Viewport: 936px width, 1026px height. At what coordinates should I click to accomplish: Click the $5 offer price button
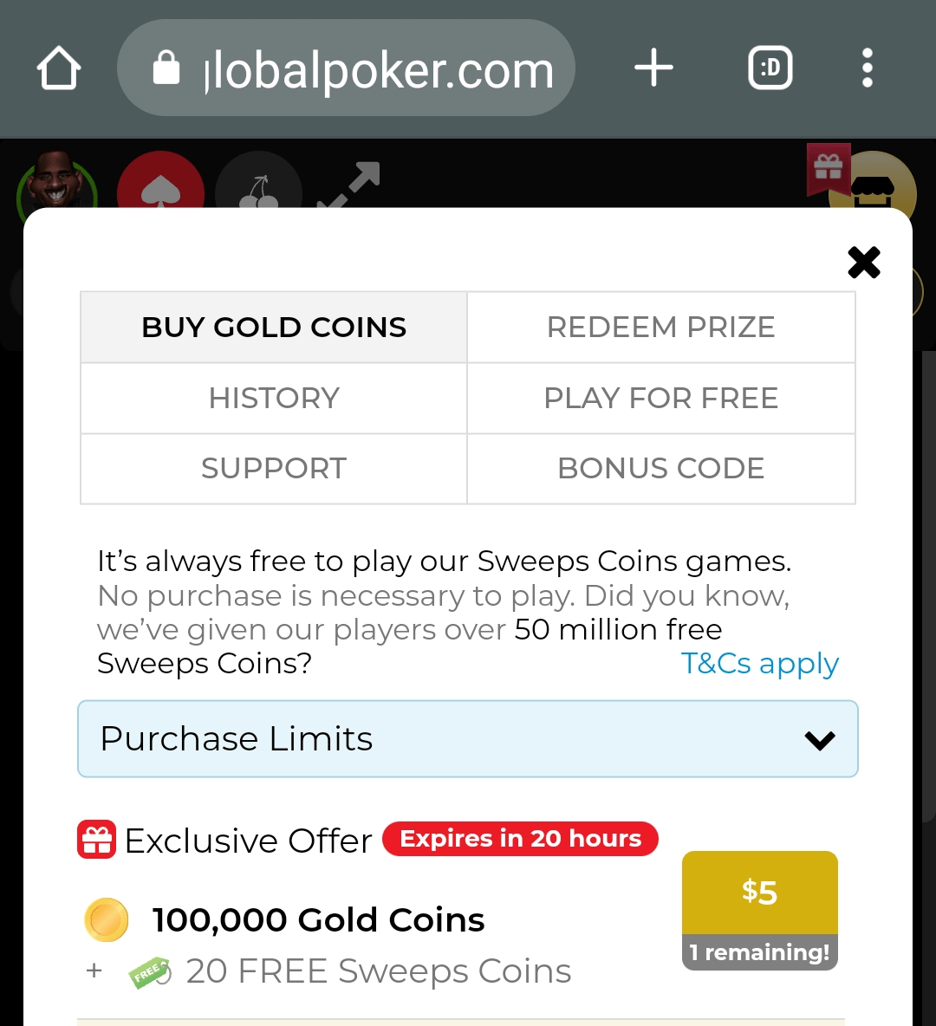pyautogui.click(x=759, y=893)
